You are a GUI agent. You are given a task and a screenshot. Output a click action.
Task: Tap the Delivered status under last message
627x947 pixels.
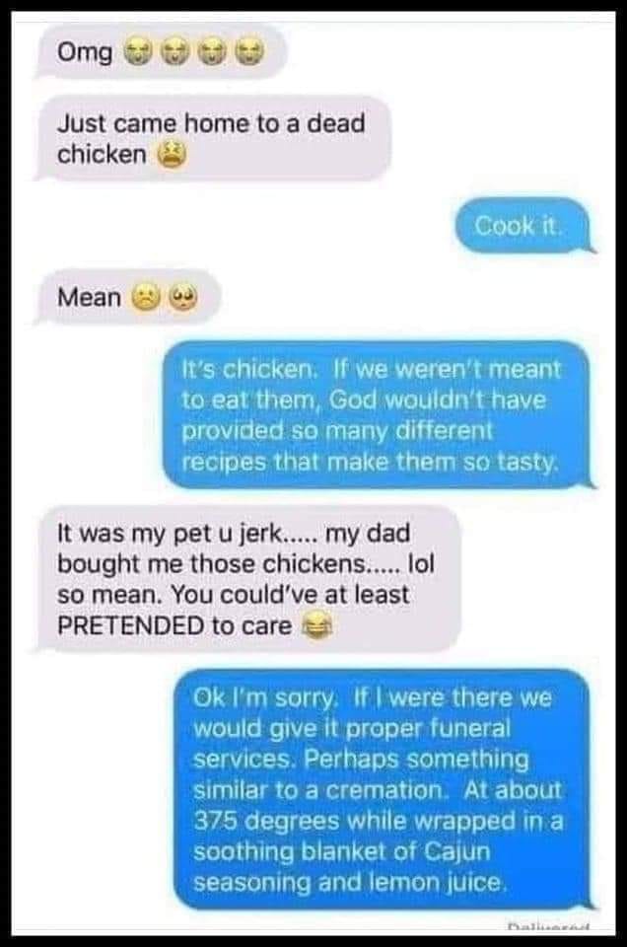point(548,926)
